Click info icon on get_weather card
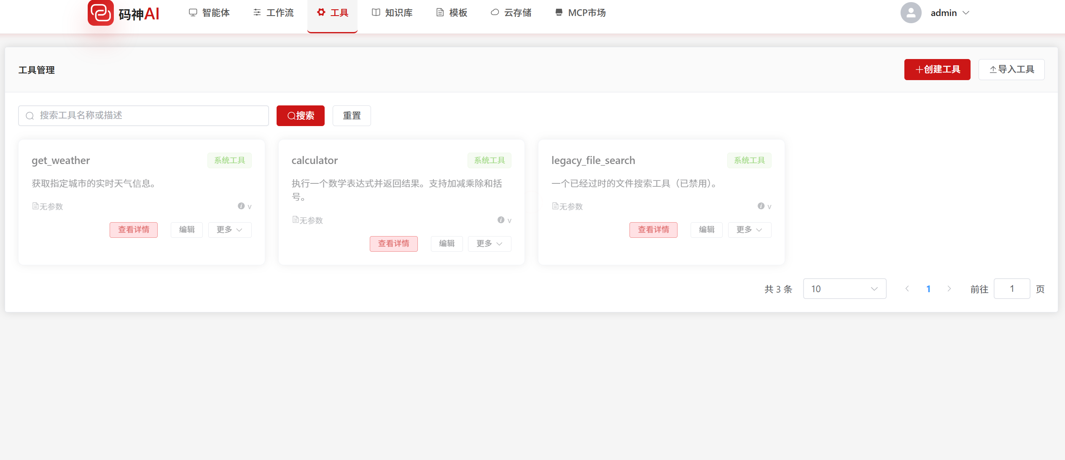 (241, 206)
